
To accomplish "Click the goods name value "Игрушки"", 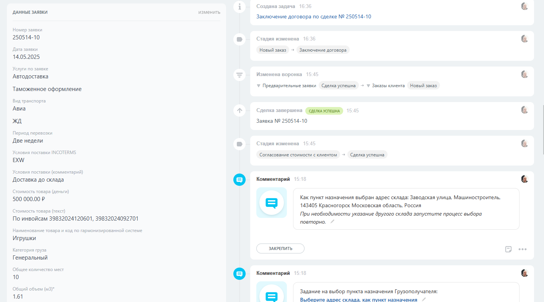I will pyautogui.click(x=24, y=238).
